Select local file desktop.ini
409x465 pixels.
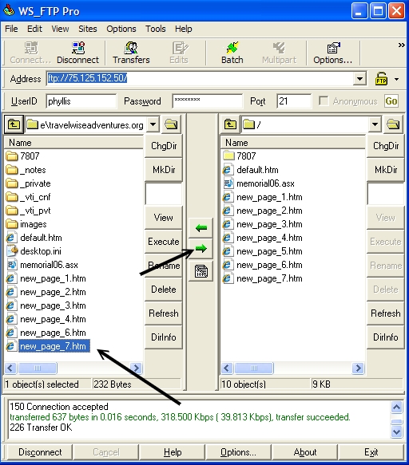[x=34, y=251]
